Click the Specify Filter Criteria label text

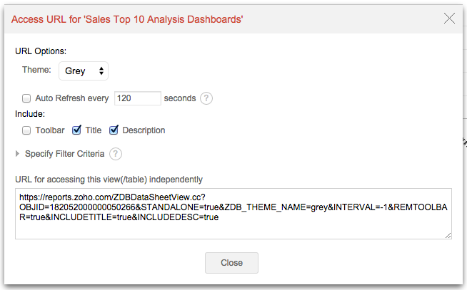click(x=64, y=153)
